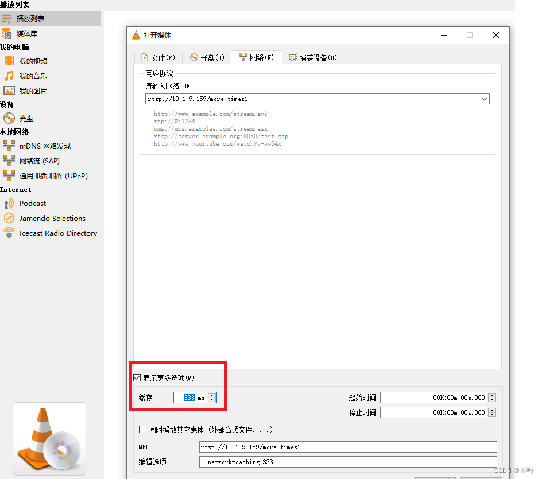Open the Icecast Radio Directory icon

(9, 233)
